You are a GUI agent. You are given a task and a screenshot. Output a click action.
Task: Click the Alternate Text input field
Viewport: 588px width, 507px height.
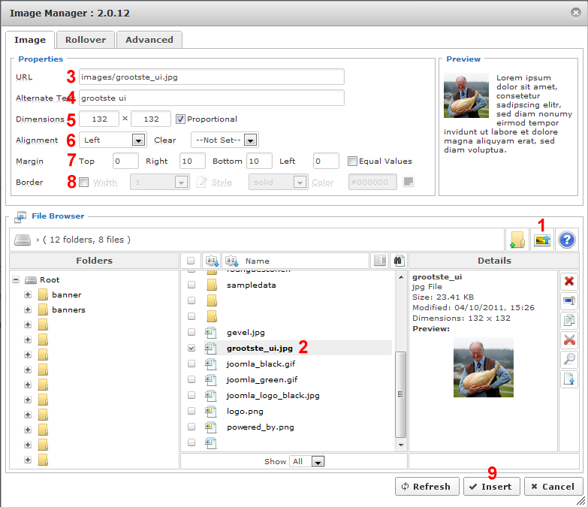[212, 98]
